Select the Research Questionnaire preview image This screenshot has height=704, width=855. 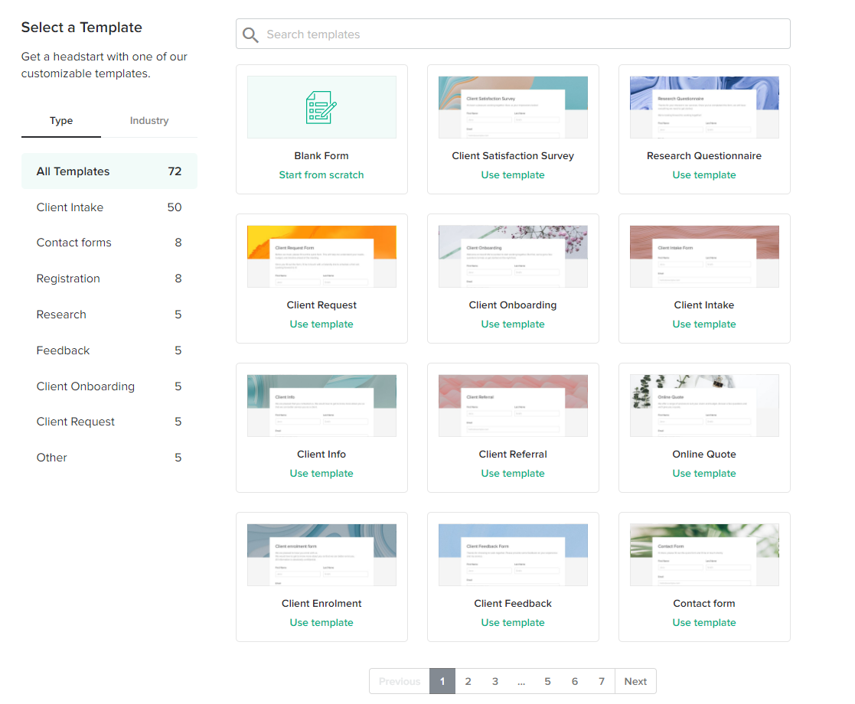[x=704, y=107]
